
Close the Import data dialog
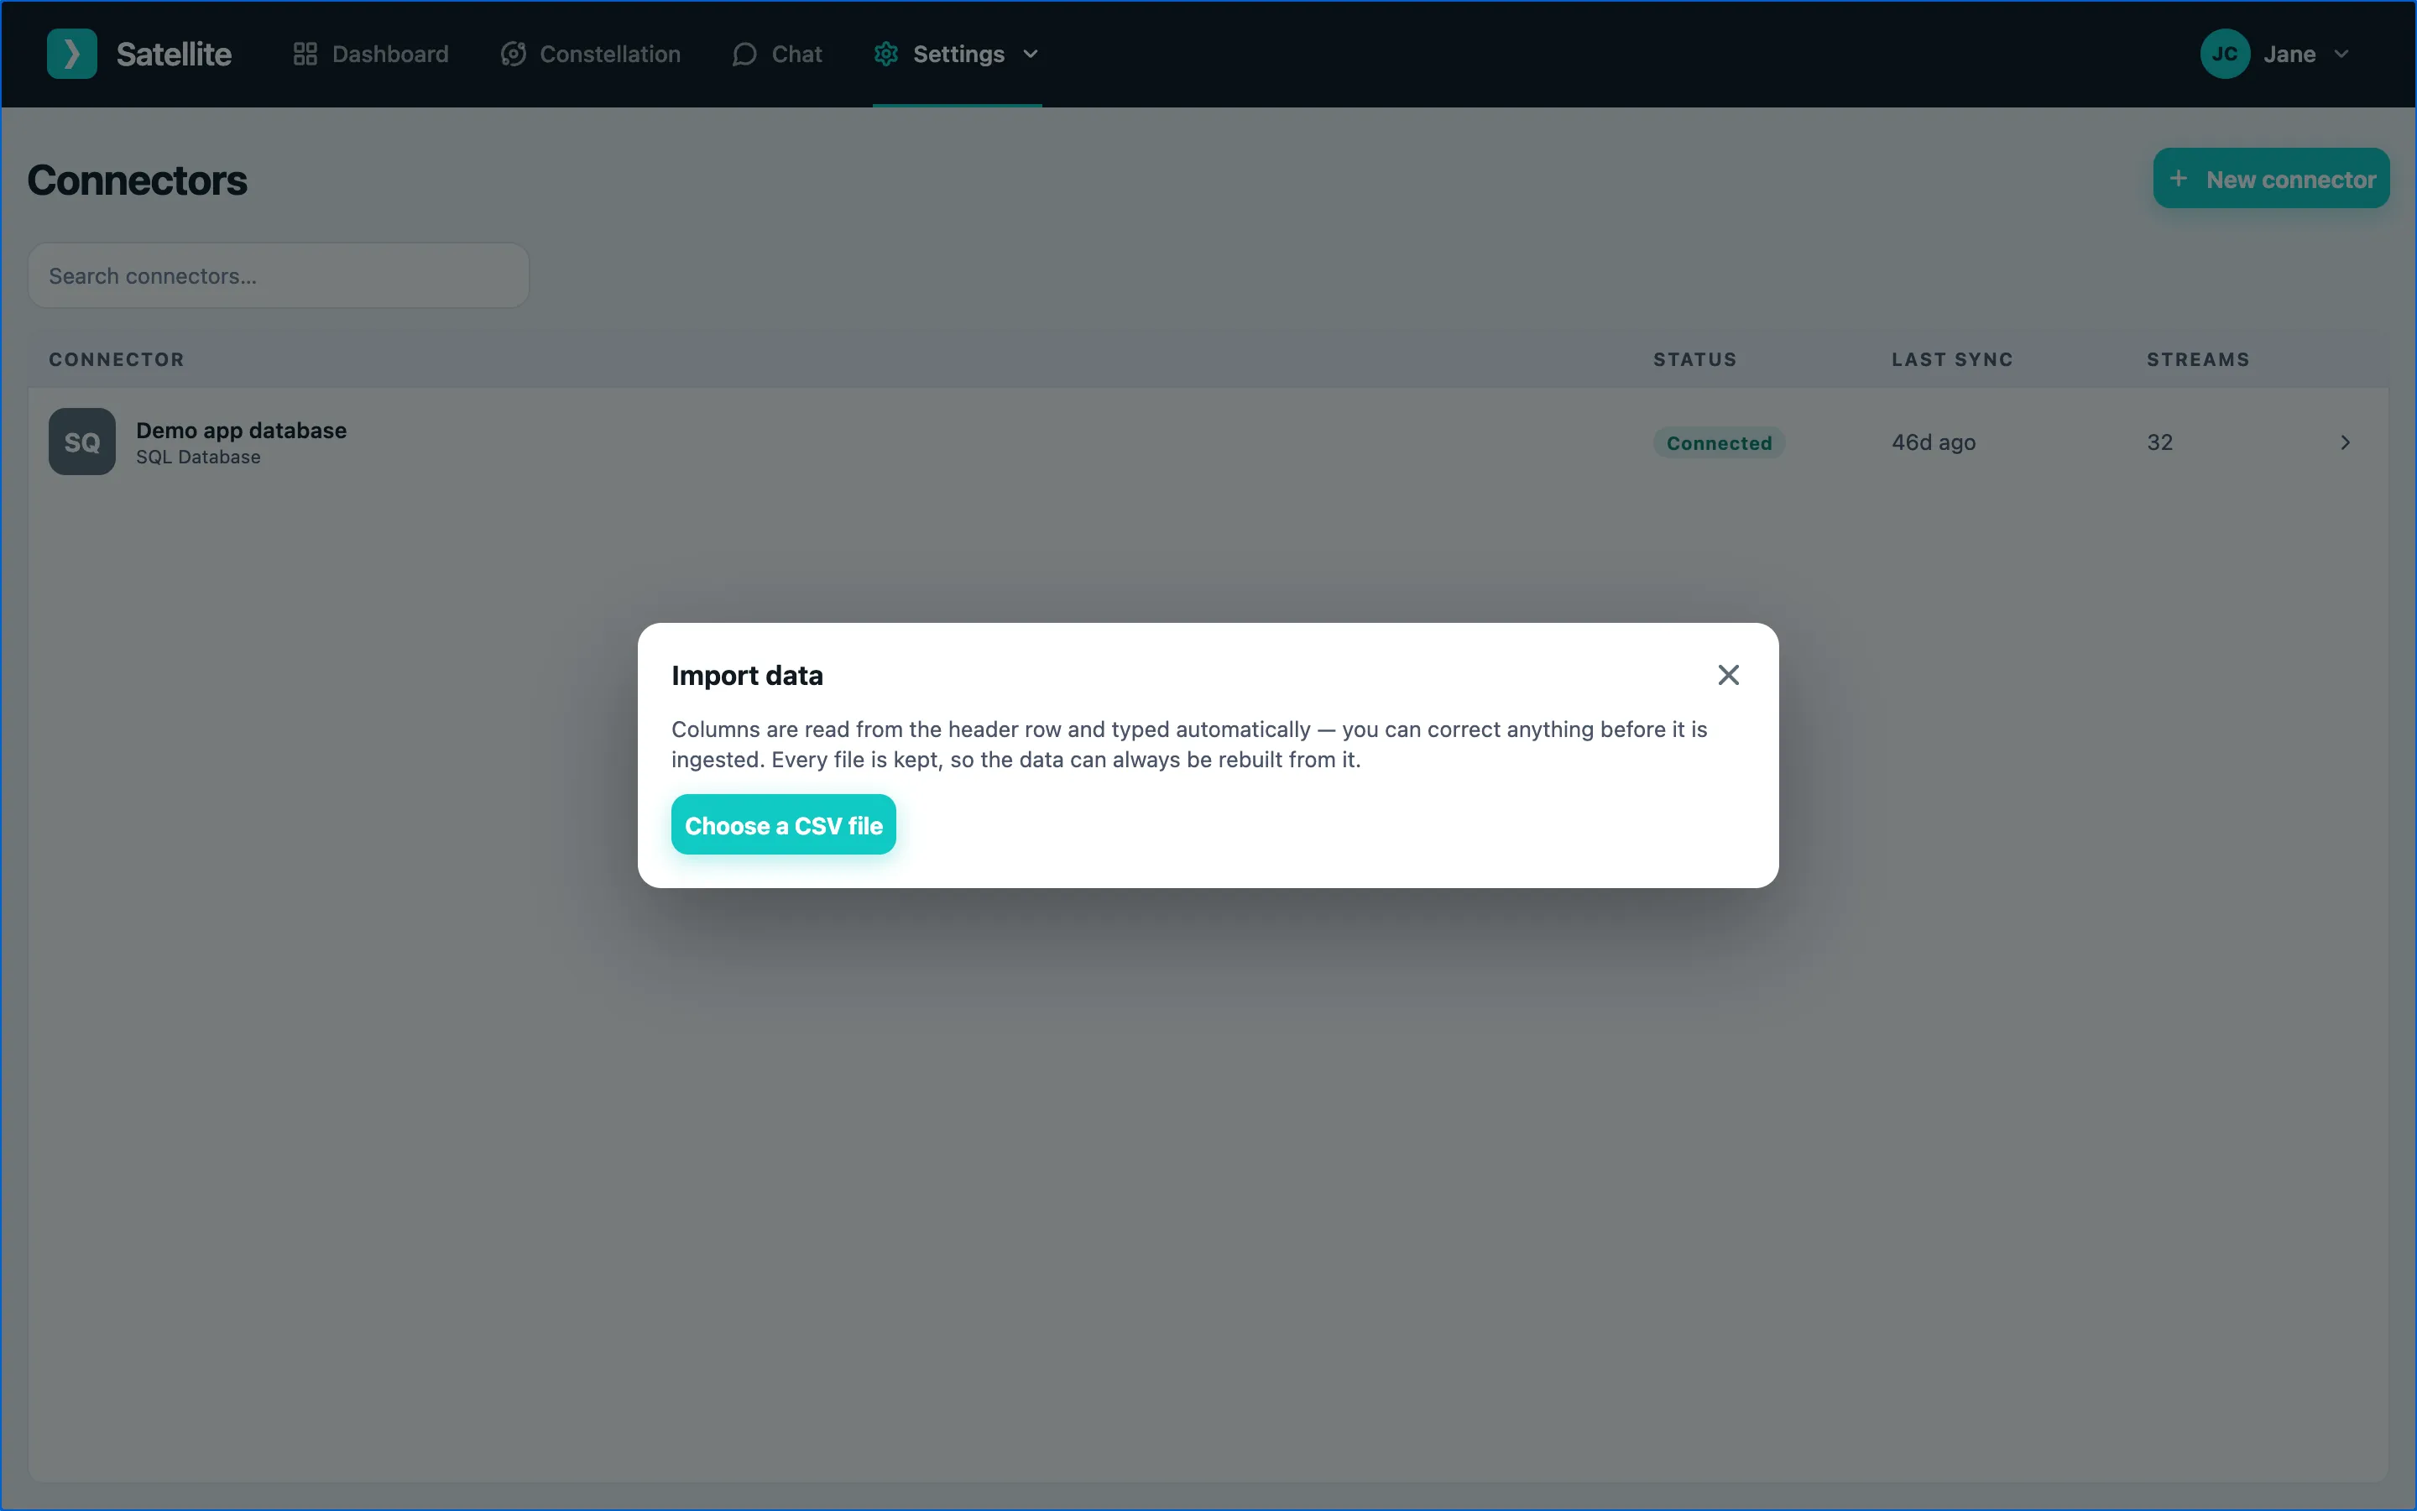click(1728, 675)
